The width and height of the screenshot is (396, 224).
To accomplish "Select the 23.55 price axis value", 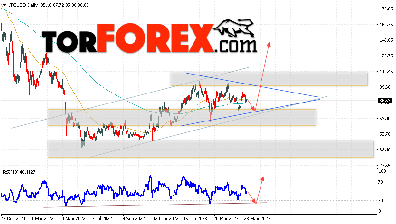I will pyautogui.click(x=386, y=165).
